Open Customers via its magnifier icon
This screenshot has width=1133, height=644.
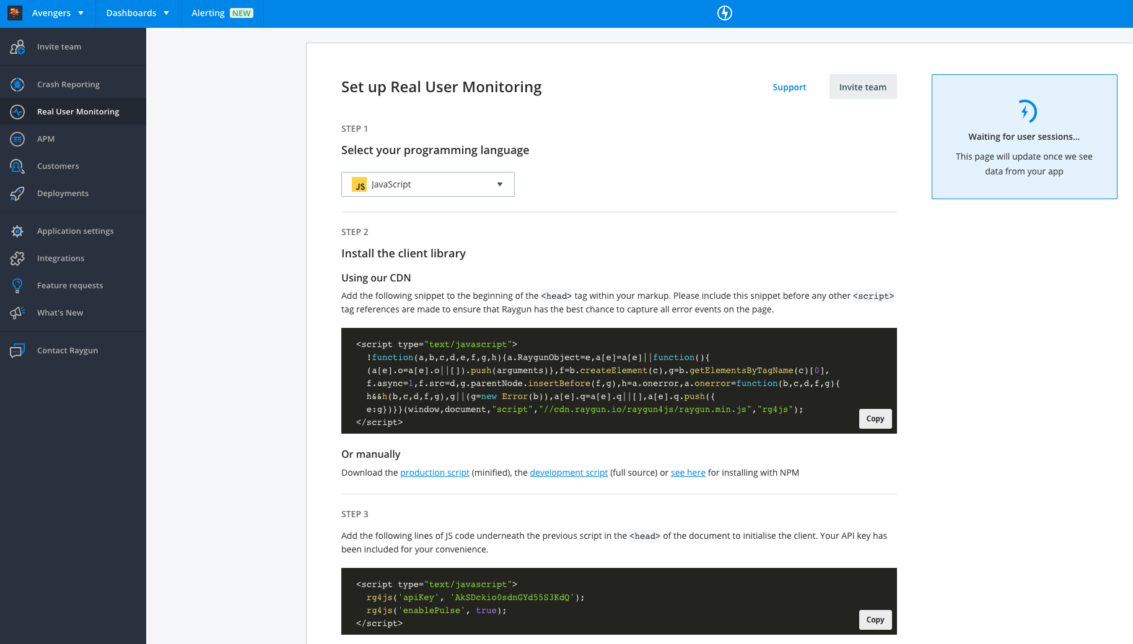pos(17,166)
